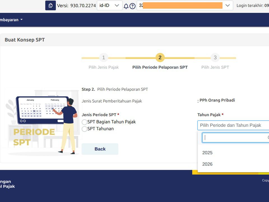
Task: Select step 2 circle in the stepper
Action: pos(160,58)
